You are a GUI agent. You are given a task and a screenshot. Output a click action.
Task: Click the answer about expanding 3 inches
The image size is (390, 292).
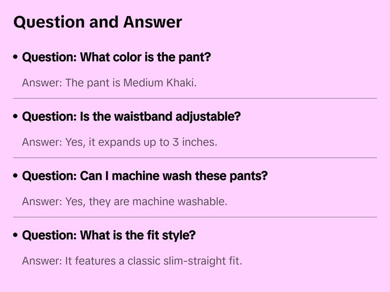tap(119, 142)
